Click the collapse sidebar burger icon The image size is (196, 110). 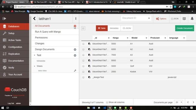4,19
